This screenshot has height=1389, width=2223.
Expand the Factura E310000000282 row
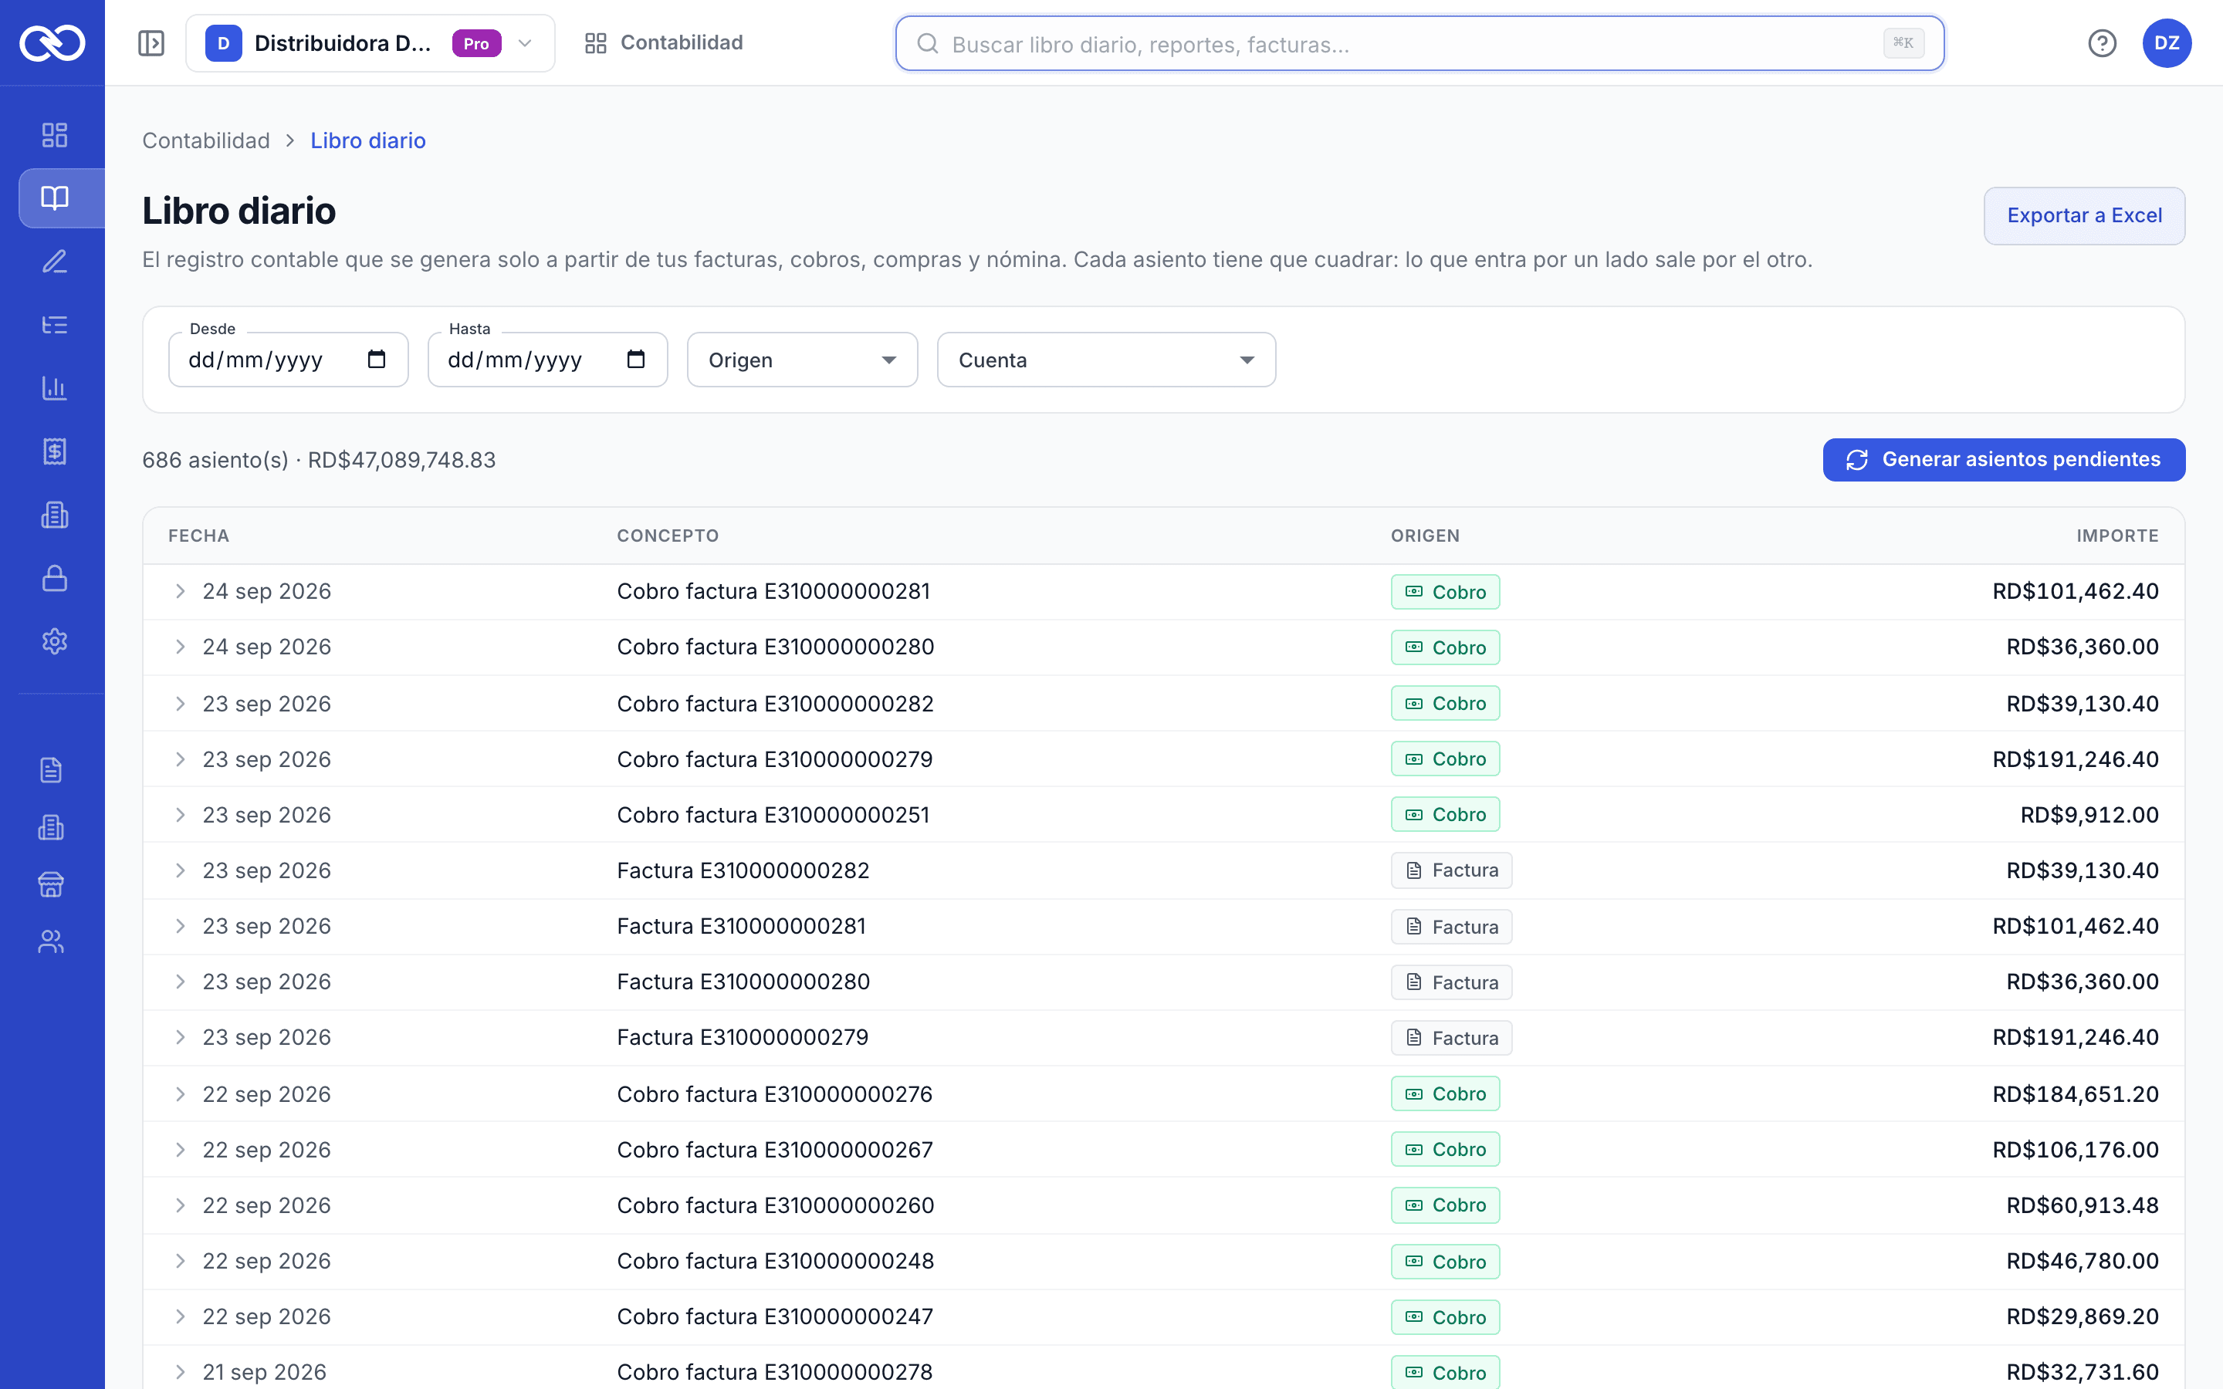coord(180,871)
